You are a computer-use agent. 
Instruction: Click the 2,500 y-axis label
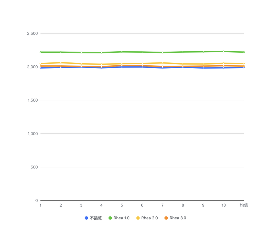tap(32, 34)
